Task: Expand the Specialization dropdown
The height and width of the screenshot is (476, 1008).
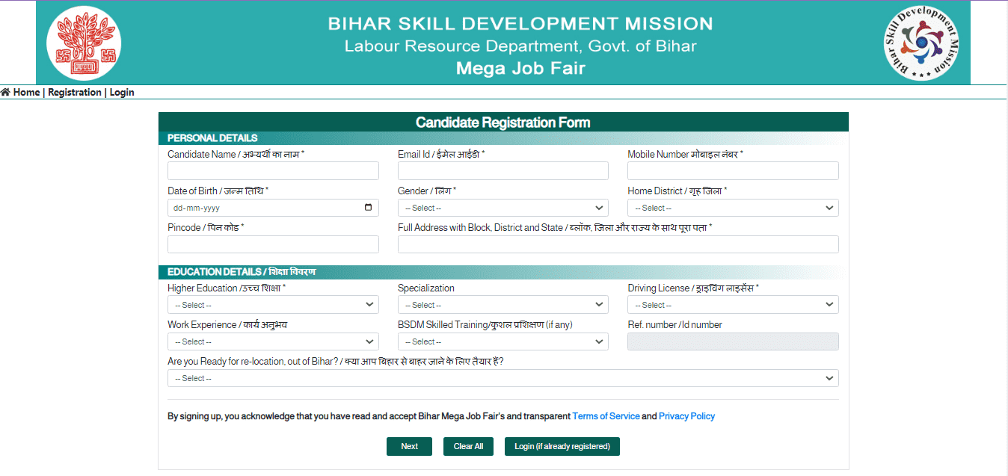Action: pyautogui.click(x=503, y=305)
